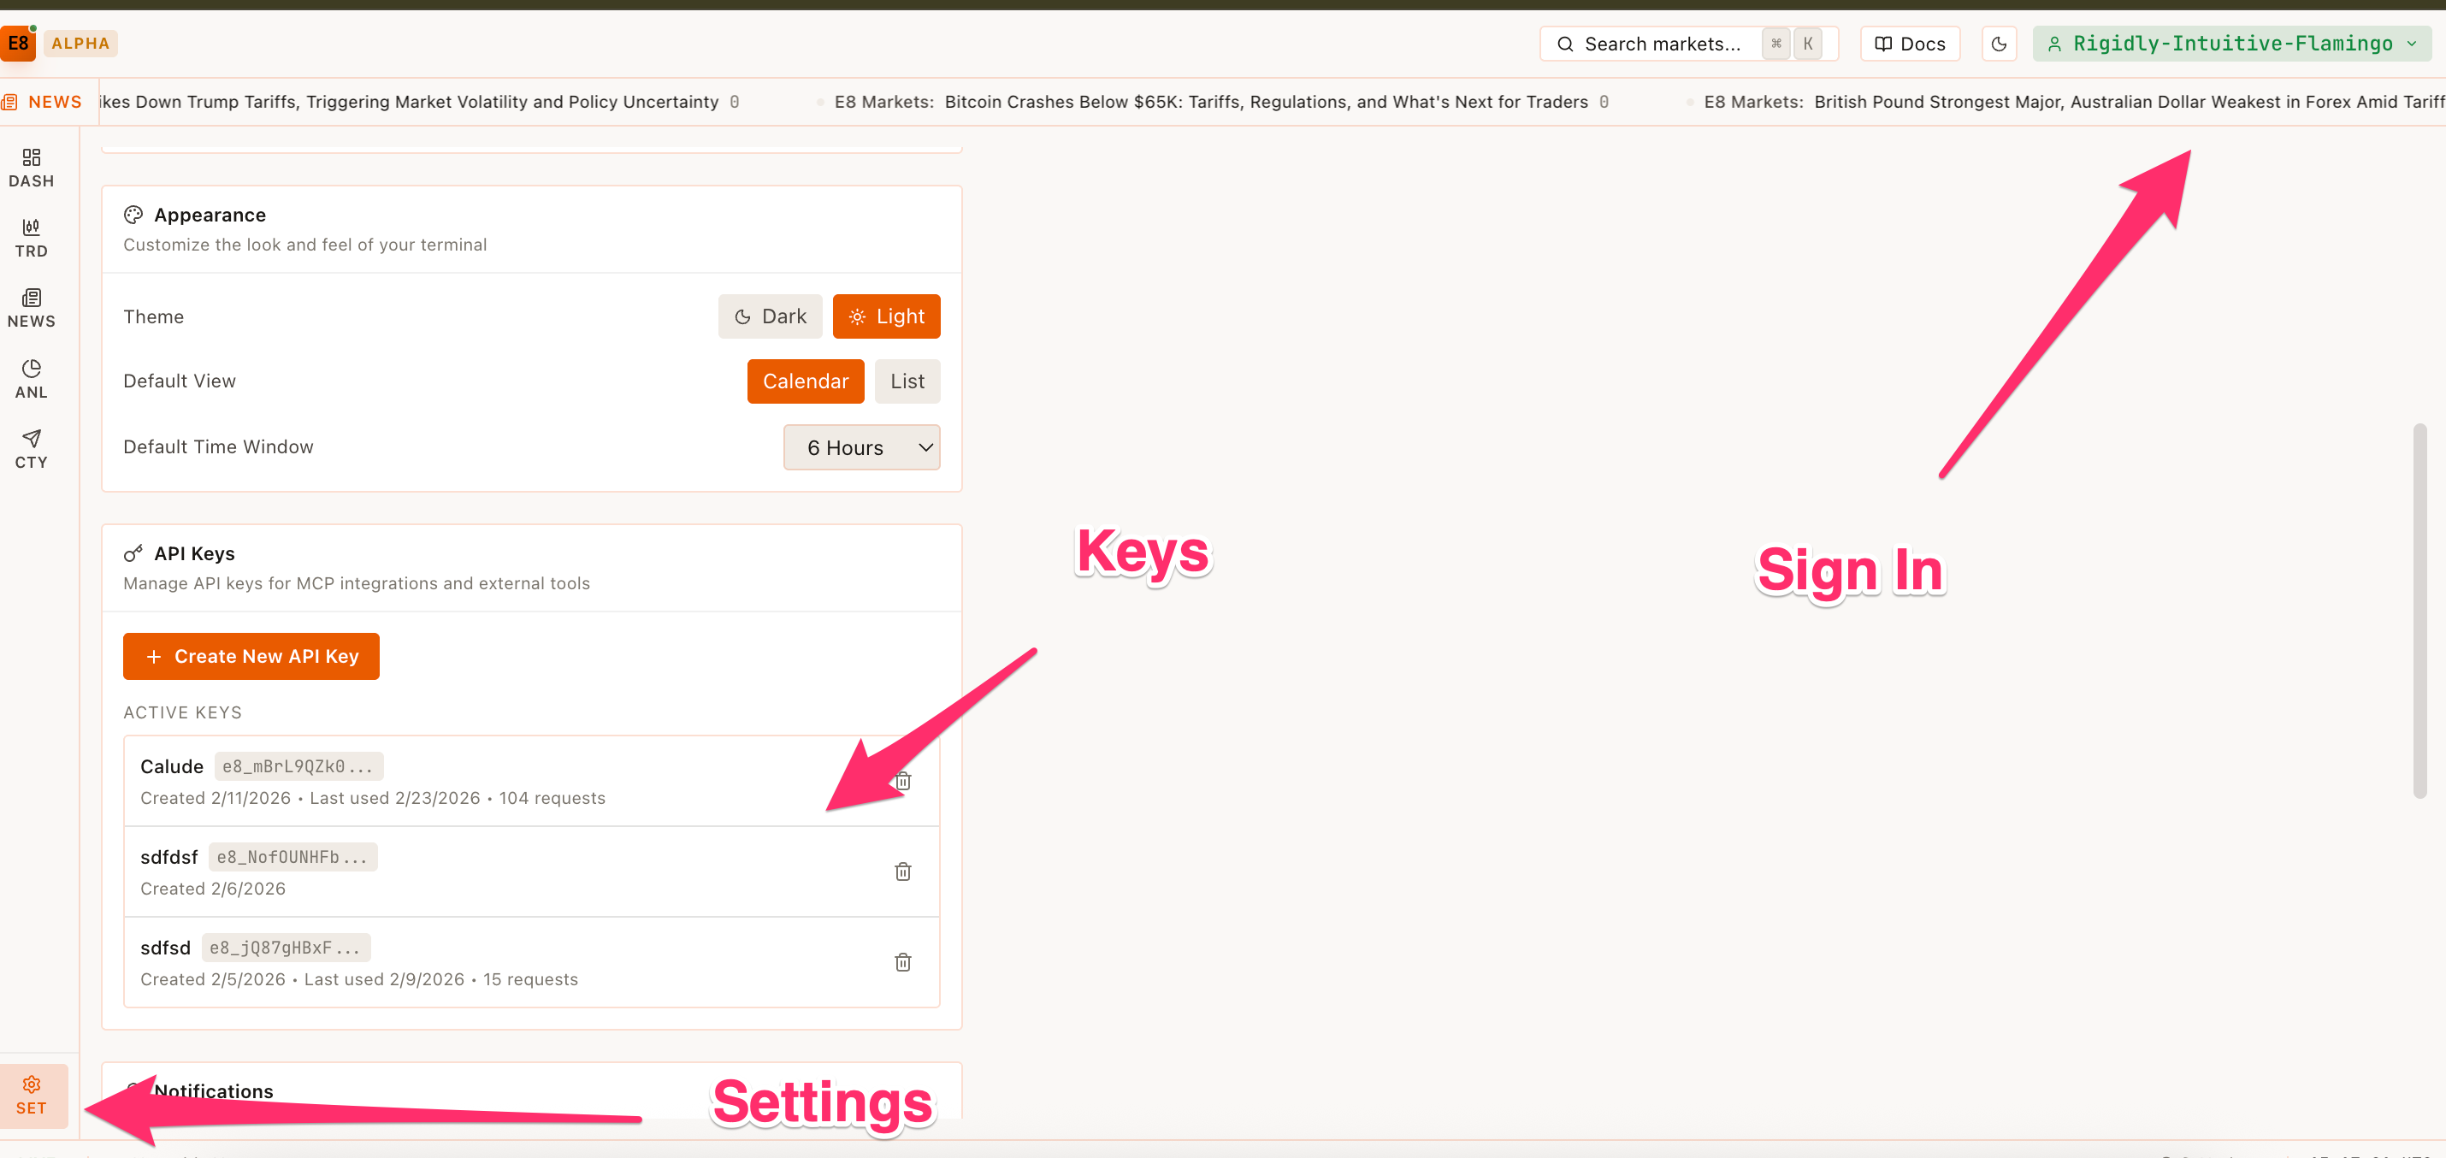This screenshot has width=2446, height=1158.
Task: Open the NEWS panel icon in sidebar
Action: [31, 308]
